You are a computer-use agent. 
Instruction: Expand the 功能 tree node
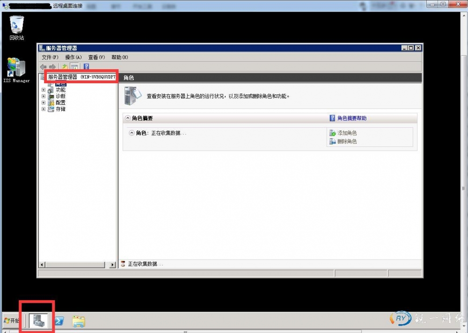pos(44,90)
